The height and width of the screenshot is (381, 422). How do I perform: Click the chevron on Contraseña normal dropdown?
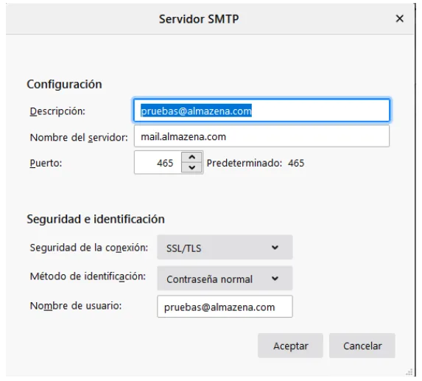click(x=275, y=278)
